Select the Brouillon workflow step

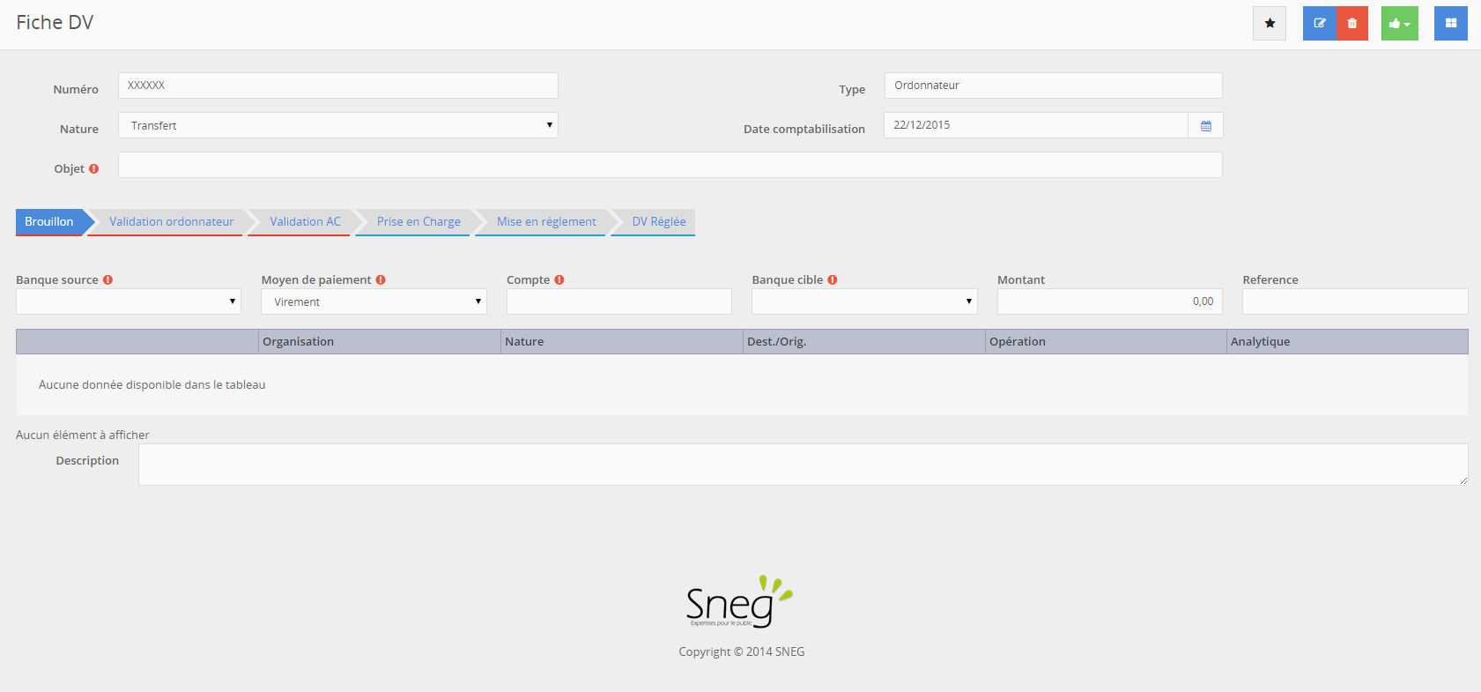(49, 222)
